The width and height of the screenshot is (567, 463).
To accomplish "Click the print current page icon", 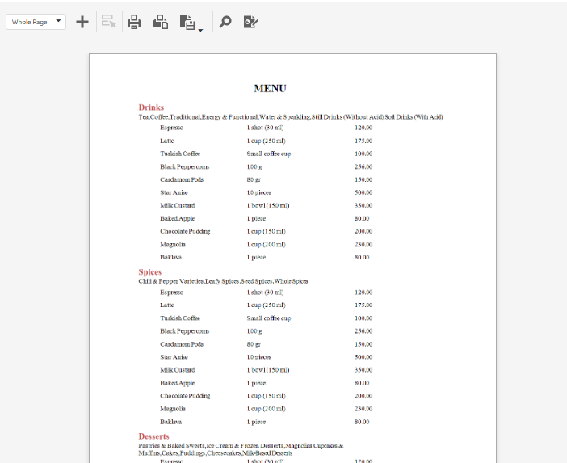I will (x=161, y=22).
